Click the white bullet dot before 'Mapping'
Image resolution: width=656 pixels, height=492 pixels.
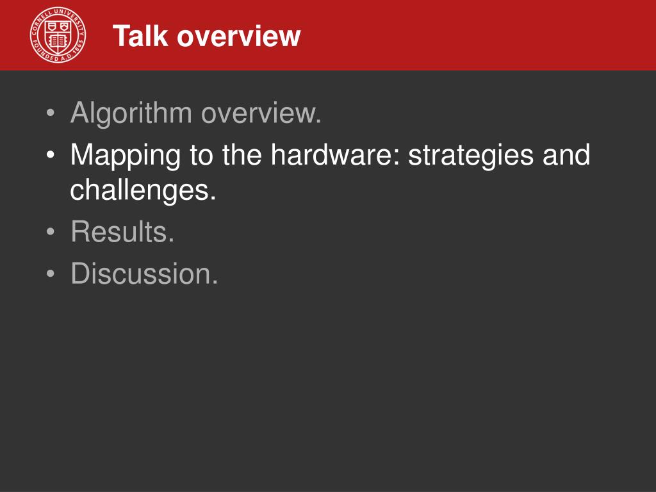click(51, 155)
